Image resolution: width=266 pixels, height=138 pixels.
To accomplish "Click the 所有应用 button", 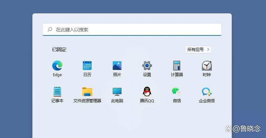I will [x=198, y=49].
